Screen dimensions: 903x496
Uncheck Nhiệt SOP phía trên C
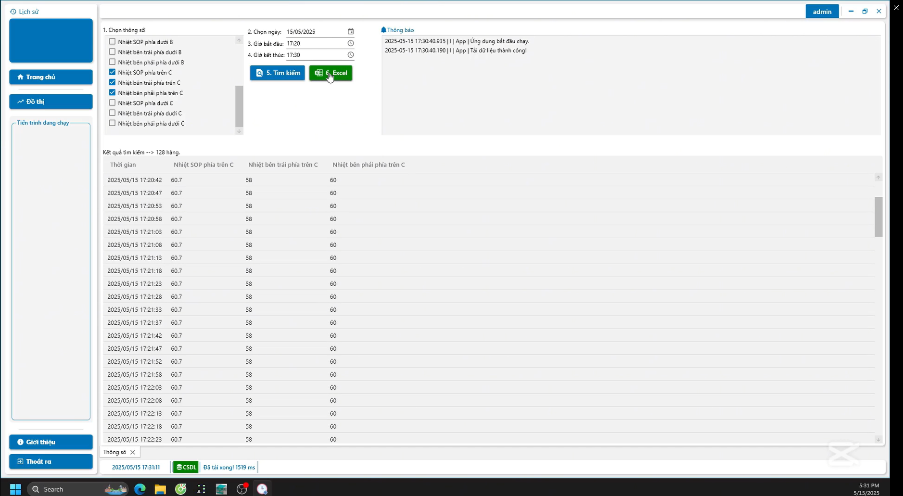tap(112, 72)
